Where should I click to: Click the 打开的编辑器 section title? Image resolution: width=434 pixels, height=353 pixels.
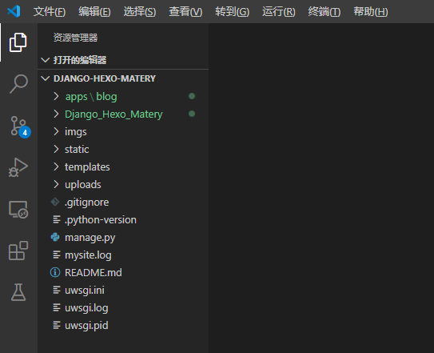pyautogui.click(x=80, y=60)
